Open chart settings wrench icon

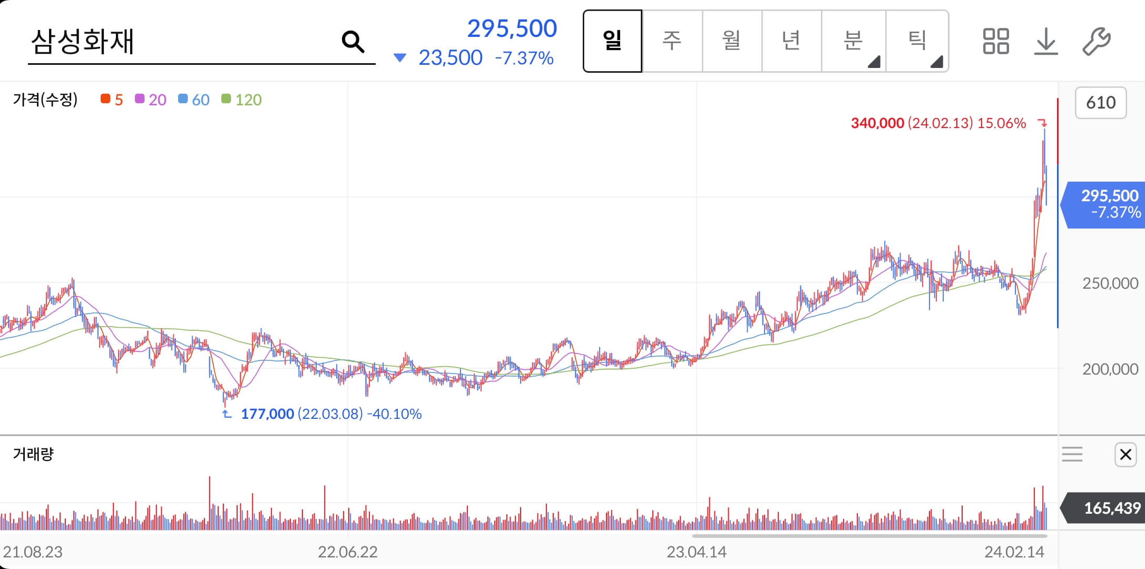click(x=1096, y=41)
